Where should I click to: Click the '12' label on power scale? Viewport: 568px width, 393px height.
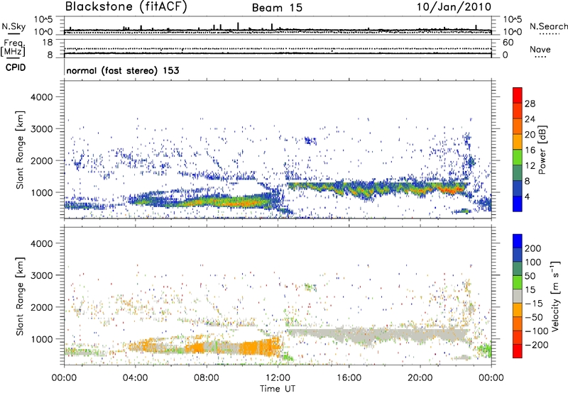[530, 166]
